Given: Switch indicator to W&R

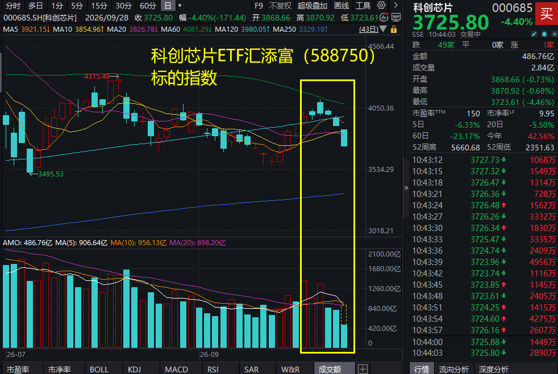Looking at the screenshot, I should pyautogui.click(x=290, y=369).
